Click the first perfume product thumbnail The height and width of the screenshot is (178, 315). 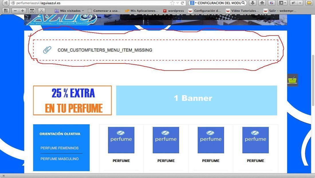point(121,140)
